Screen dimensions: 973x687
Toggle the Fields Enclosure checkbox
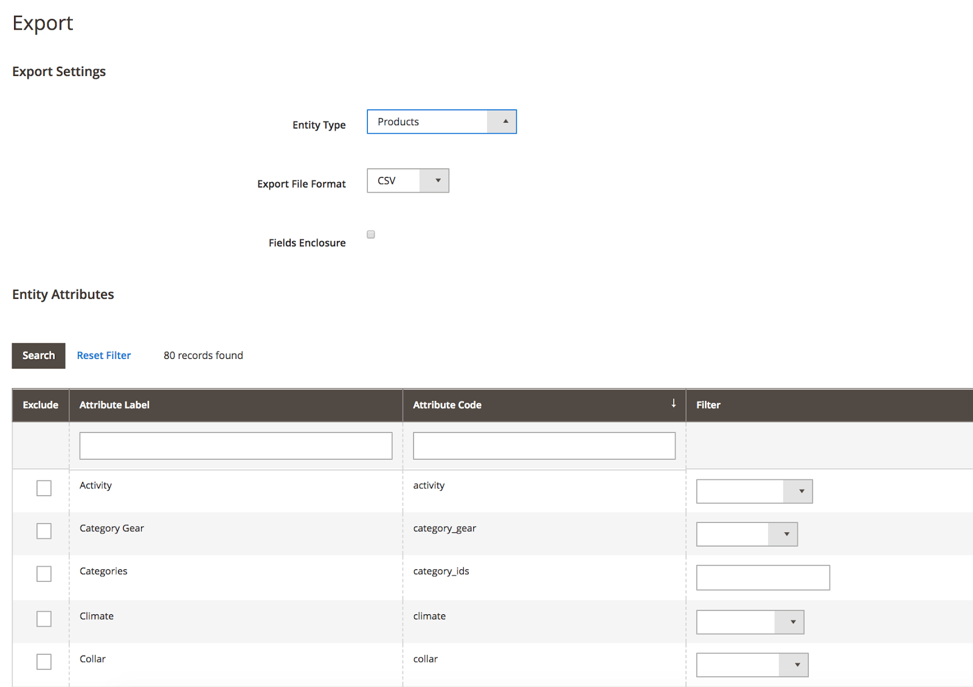point(371,234)
